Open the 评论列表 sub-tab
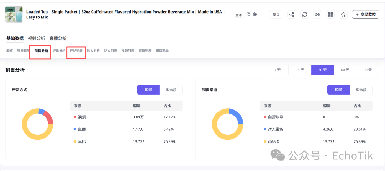This screenshot has height=171, width=385. coord(76,51)
